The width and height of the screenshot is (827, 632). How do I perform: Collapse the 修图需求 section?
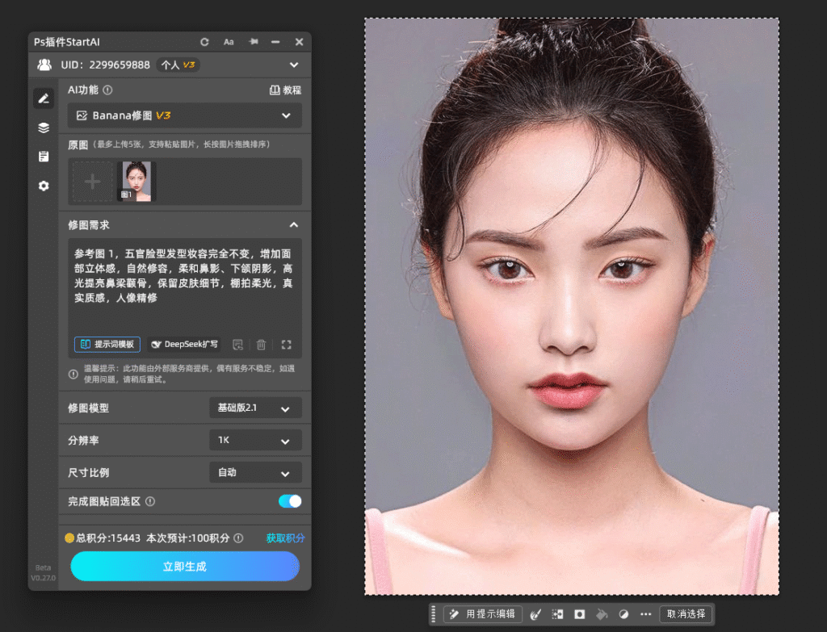click(294, 225)
